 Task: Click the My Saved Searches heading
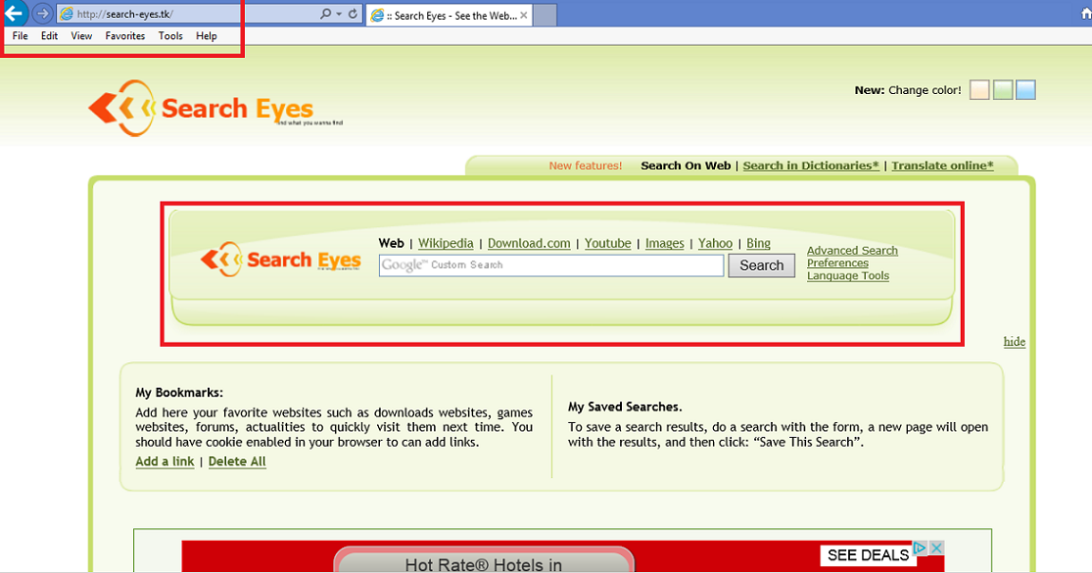click(625, 406)
